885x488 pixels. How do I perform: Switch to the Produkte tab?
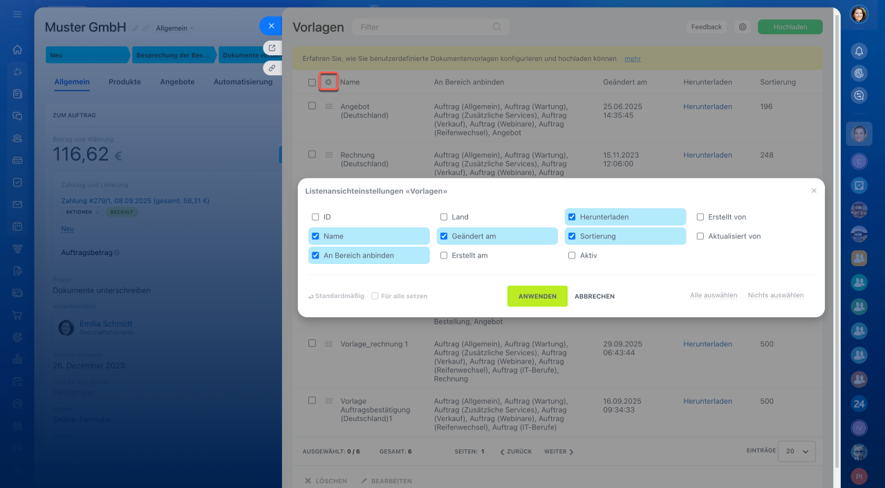pos(124,82)
